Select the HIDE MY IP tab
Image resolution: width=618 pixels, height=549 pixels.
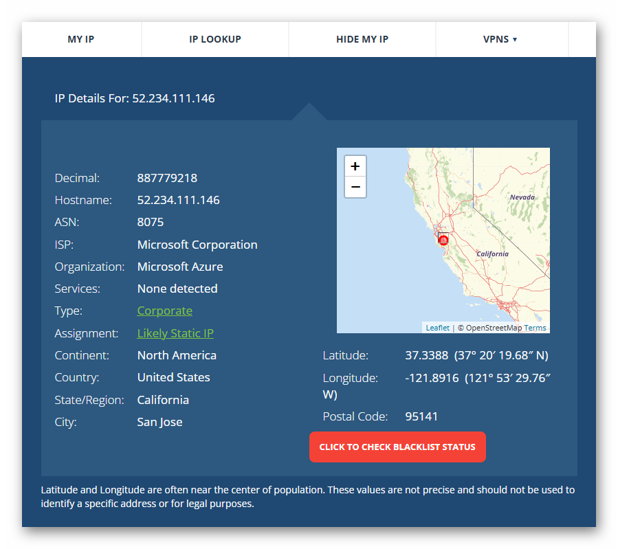[362, 39]
